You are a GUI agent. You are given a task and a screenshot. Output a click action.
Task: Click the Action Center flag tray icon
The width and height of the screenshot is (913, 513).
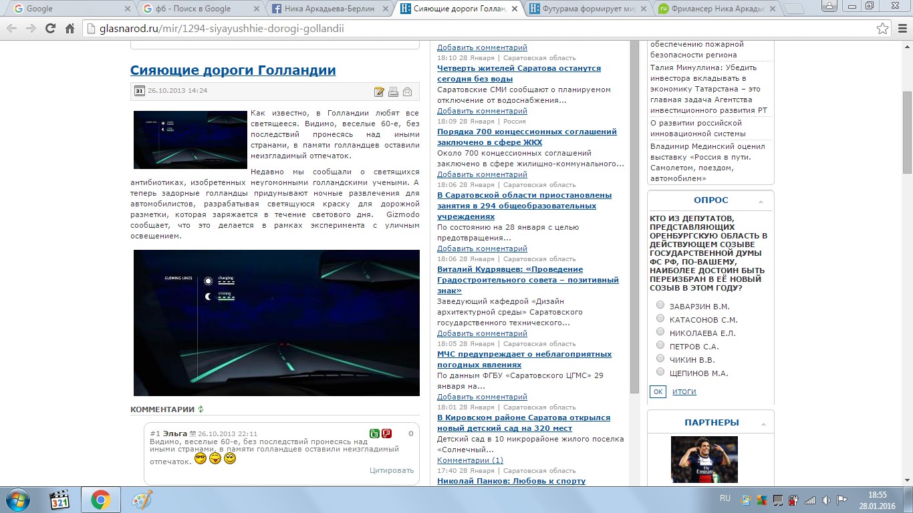tap(842, 500)
